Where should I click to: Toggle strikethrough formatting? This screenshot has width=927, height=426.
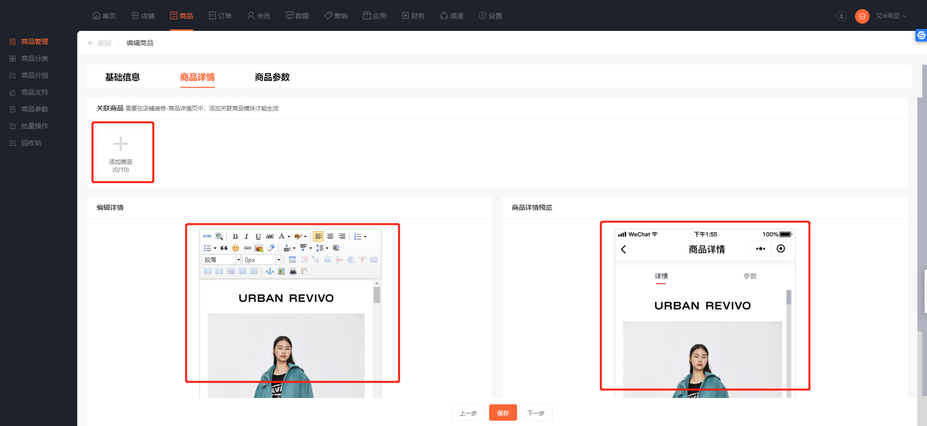[270, 236]
